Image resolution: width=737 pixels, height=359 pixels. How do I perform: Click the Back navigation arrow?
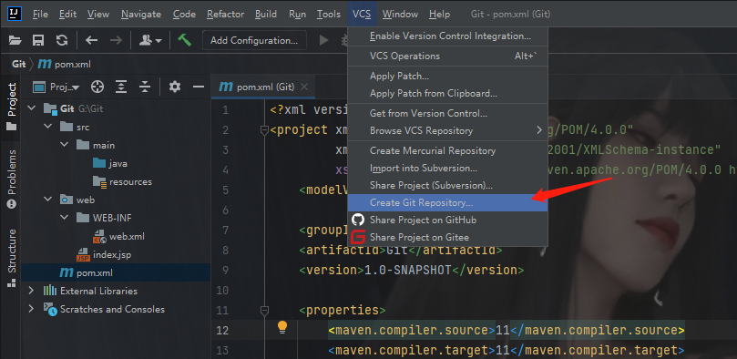coord(92,40)
